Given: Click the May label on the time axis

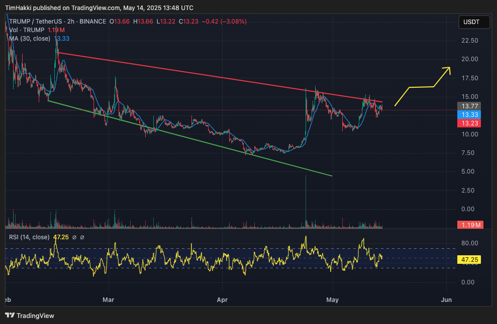Looking at the screenshot, I should point(333,299).
